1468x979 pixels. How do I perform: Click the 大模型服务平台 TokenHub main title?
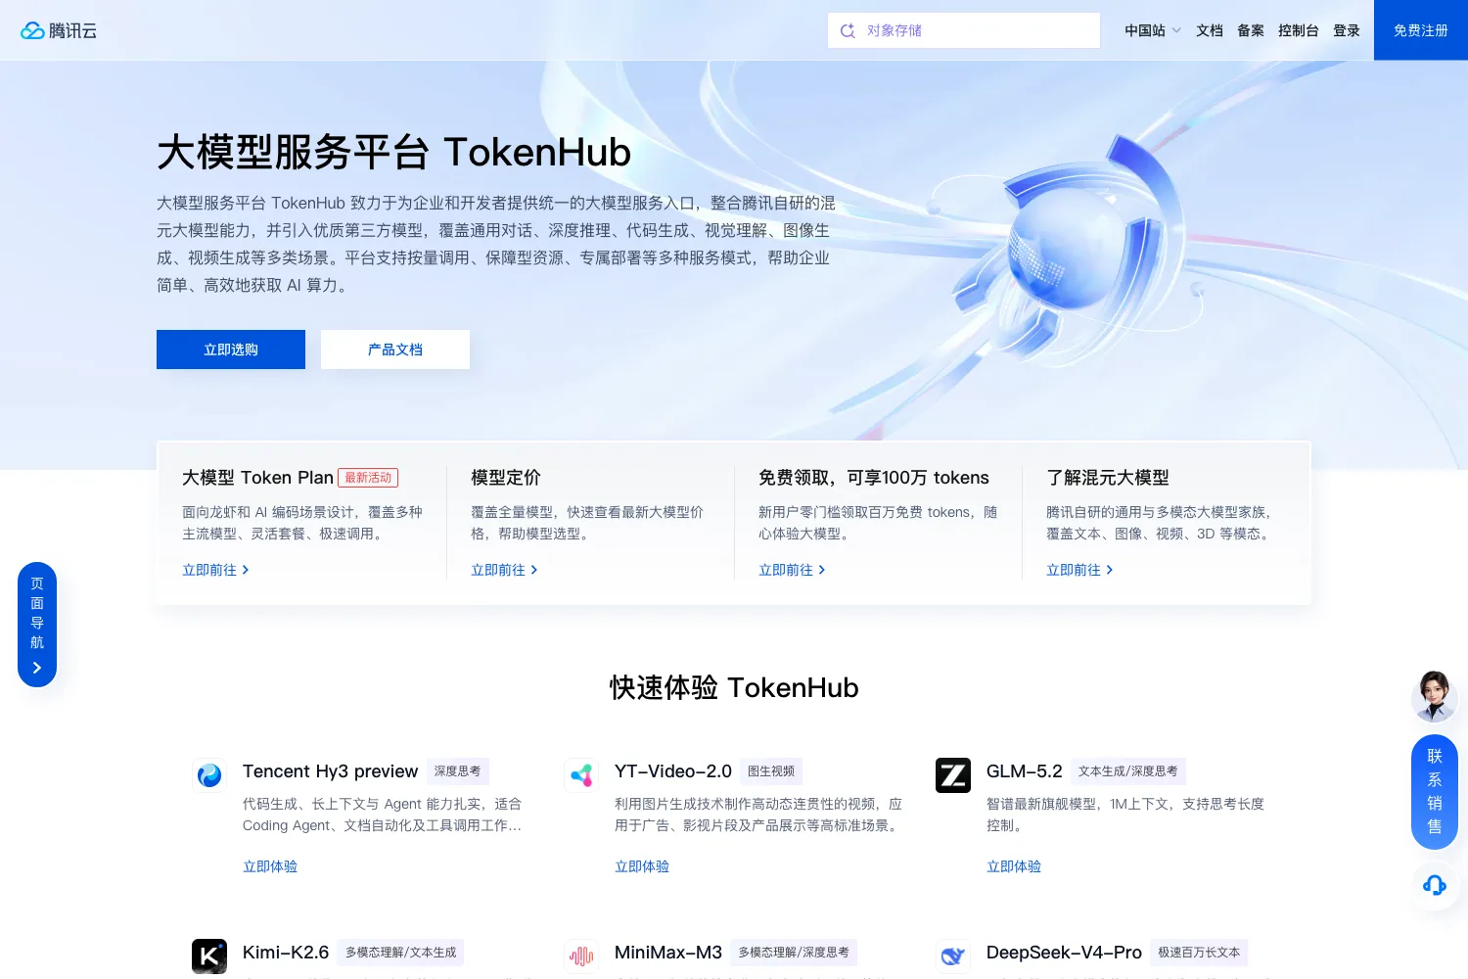[x=393, y=152]
